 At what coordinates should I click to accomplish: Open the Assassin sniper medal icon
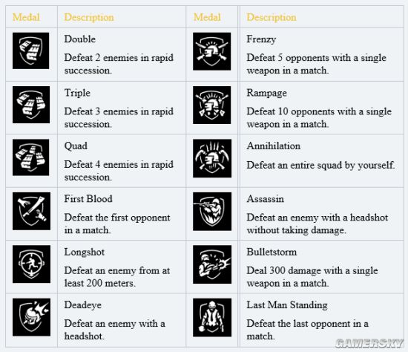[212, 212]
